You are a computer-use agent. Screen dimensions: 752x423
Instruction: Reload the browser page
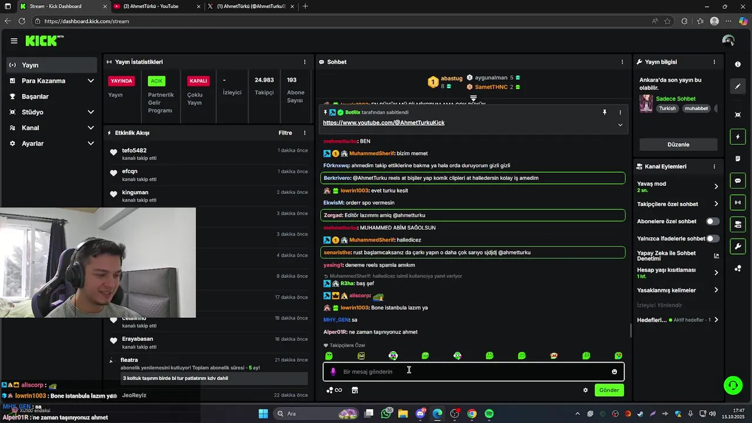click(x=22, y=21)
